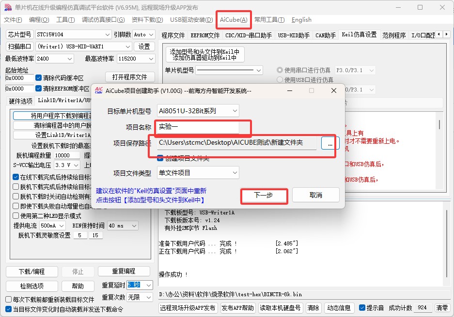Click the 项目名称 input field
This screenshot has height=317, width=454.
pyautogui.click(x=198, y=127)
